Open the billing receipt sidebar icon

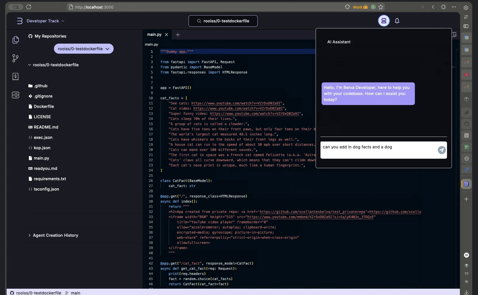click(x=16, y=77)
